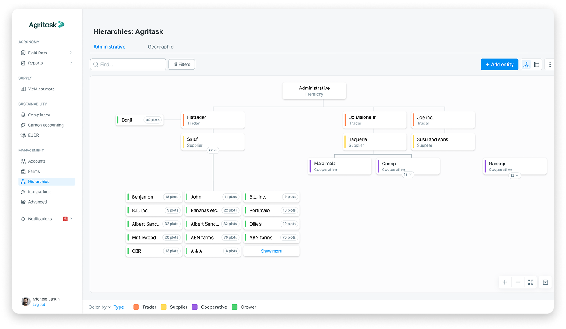Fit hierarchy to screen
Viewport: 566px width, 329px height.
click(x=530, y=282)
